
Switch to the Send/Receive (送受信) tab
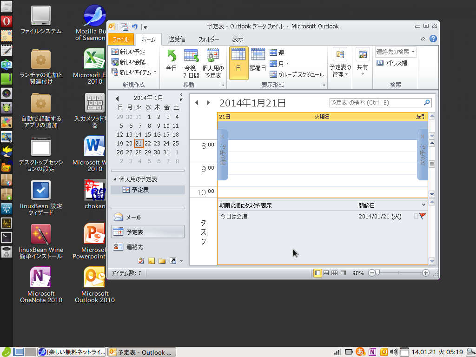coord(177,39)
